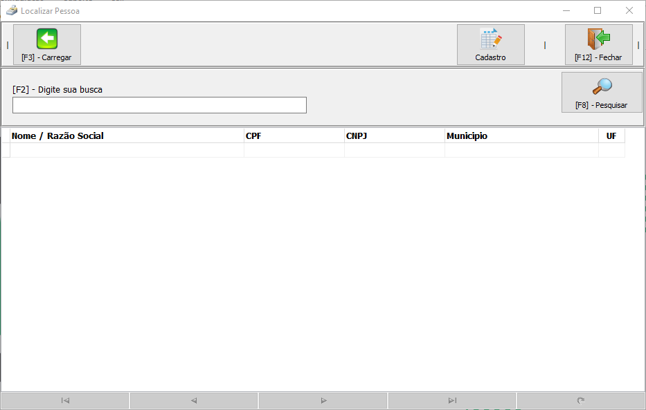
Task: Maximize the Localizar Pessoa window
Action: point(598,10)
